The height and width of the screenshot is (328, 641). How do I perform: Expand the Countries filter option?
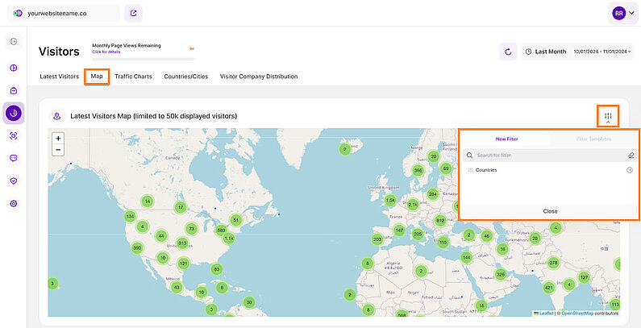coord(630,170)
